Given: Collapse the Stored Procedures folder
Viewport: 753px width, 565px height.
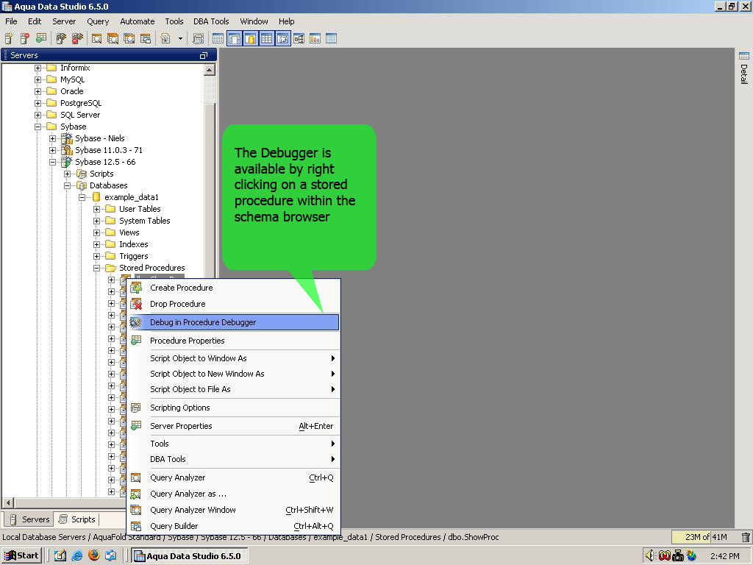Looking at the screenshot, I should 96,268.
